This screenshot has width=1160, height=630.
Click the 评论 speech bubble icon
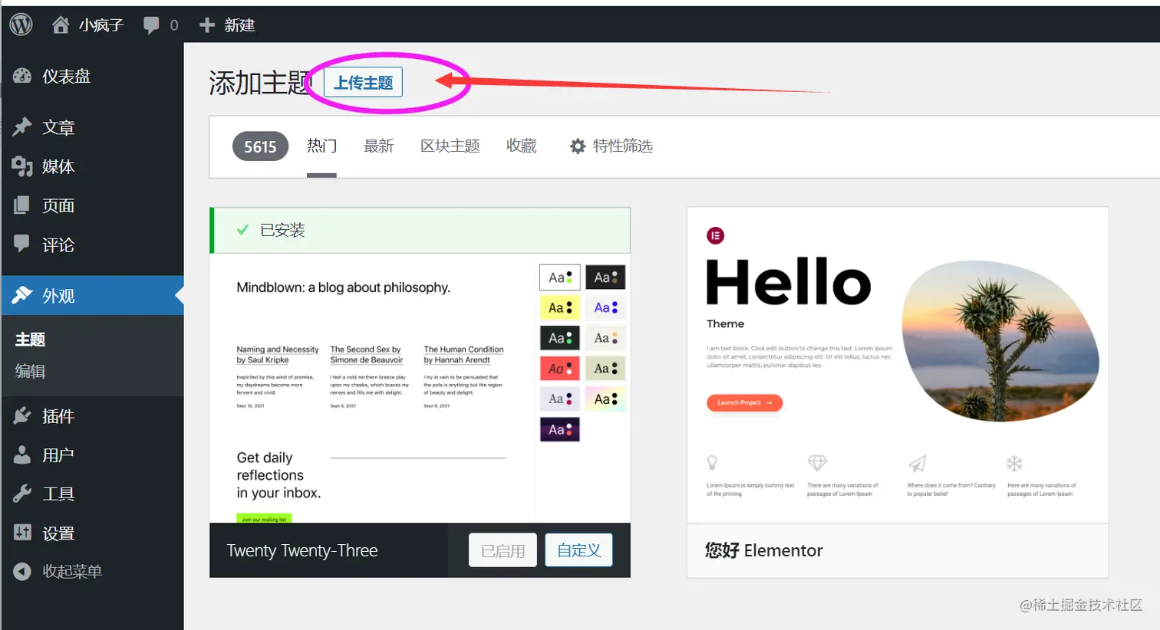pos(22,244)
